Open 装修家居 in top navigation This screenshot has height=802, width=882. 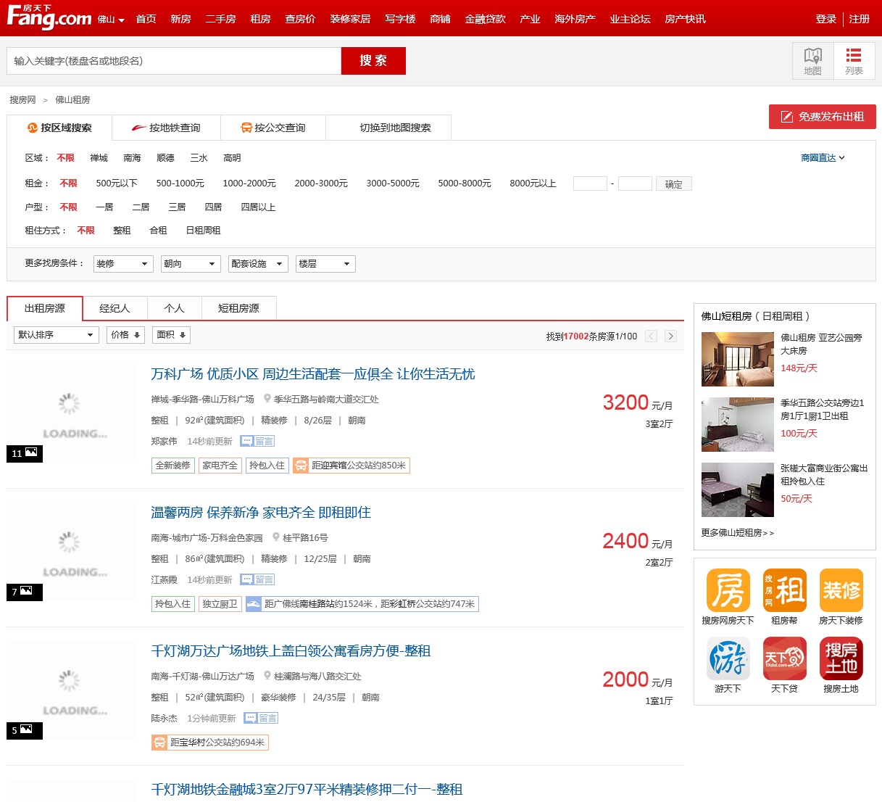click(x=350, y=19)
